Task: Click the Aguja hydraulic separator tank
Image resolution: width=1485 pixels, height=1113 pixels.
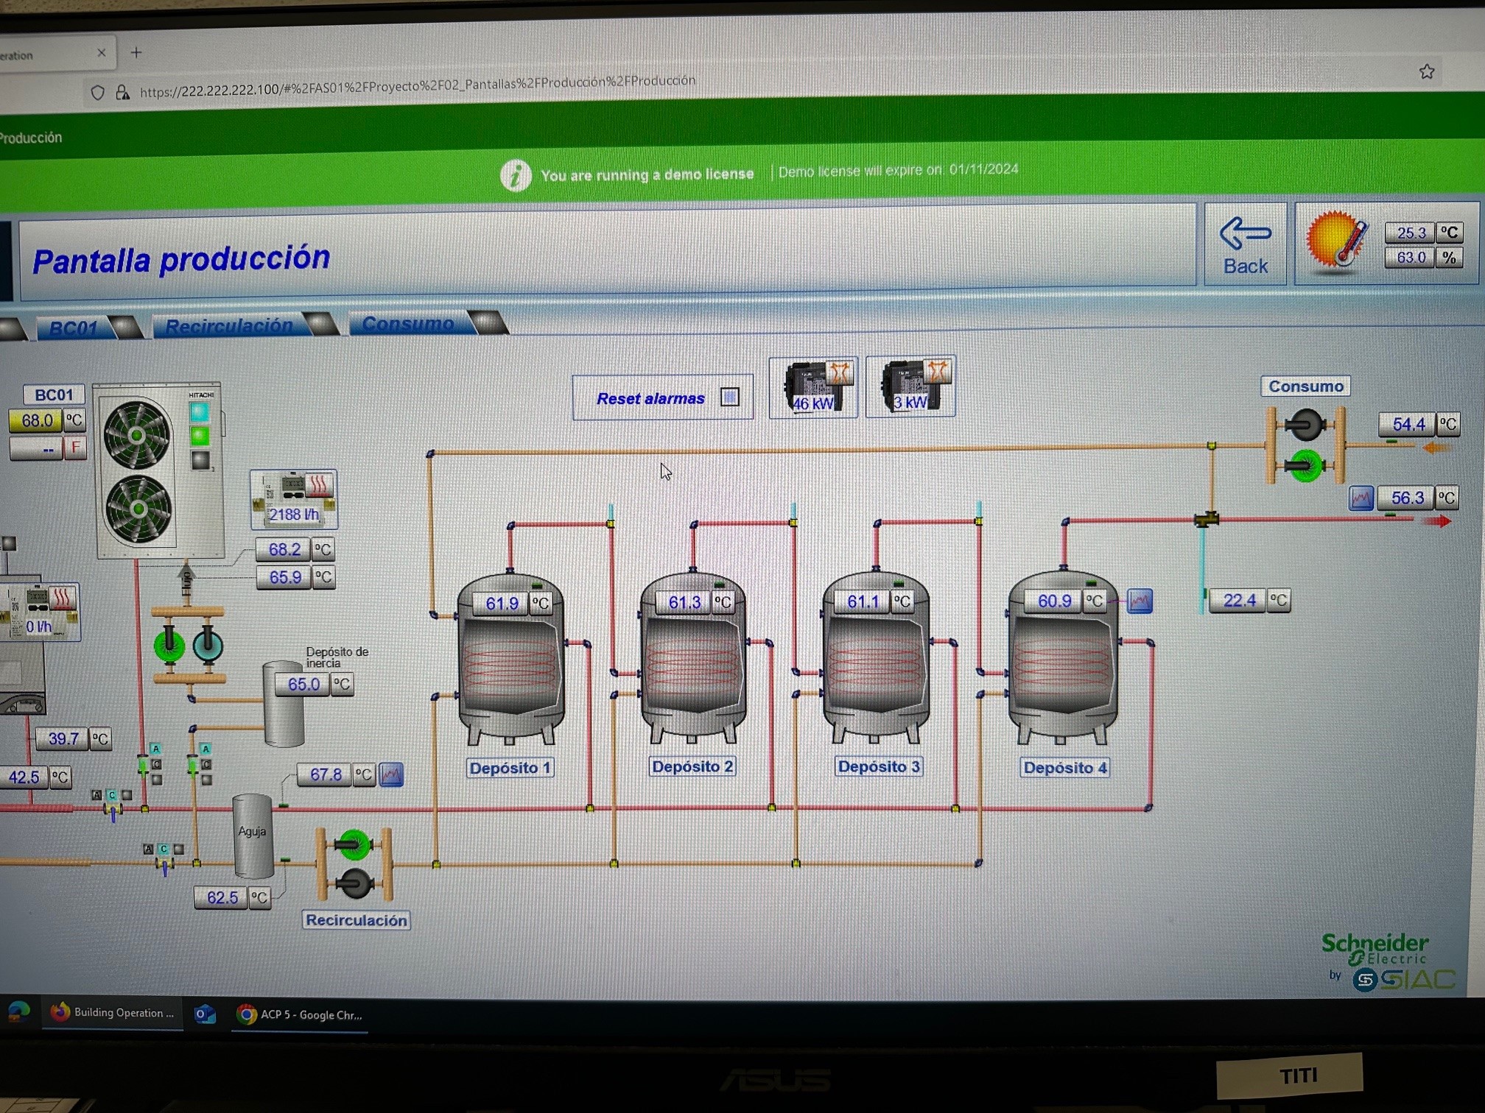Action: pos(253,835)
